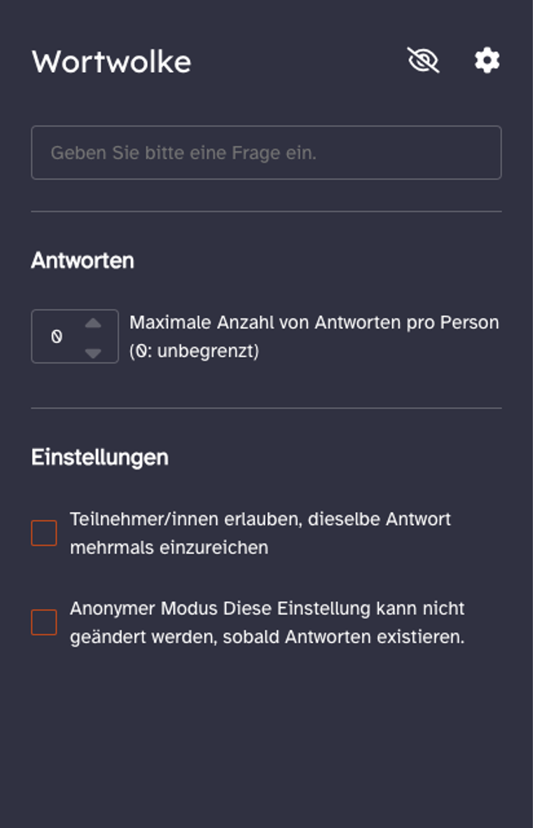Viewport: 535px width, 828px height.
Task: Open the gear settings icon
Action: coord(487,61)
